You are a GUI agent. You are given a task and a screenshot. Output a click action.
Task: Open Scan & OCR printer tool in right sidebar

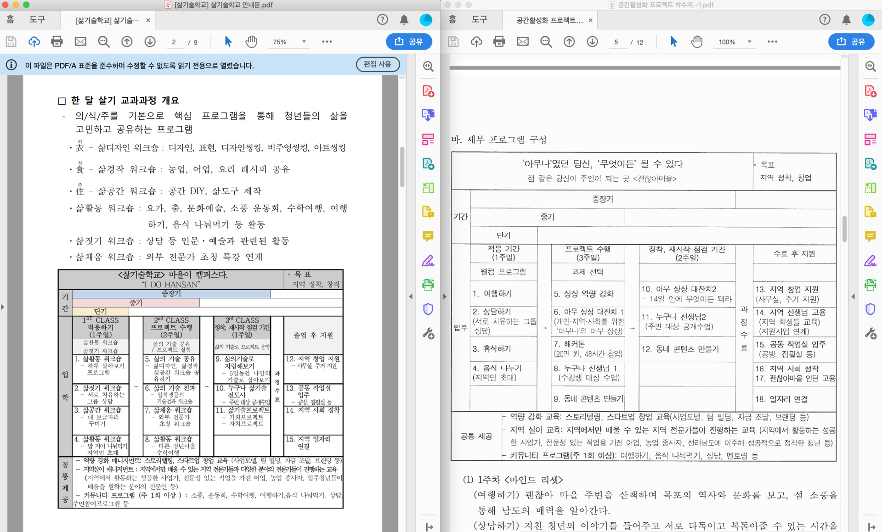point(871,285)
